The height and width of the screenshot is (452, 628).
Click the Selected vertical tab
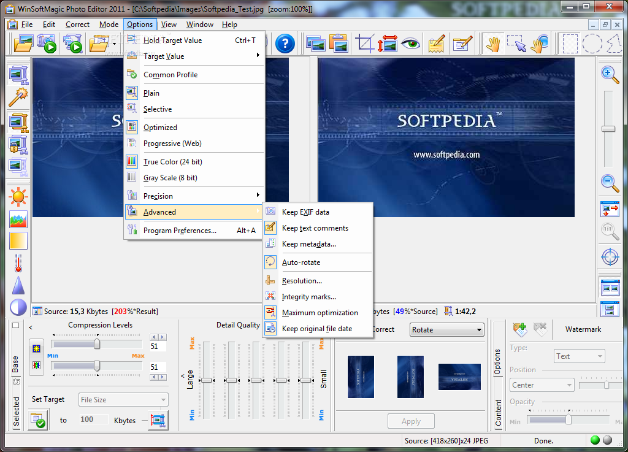(x=16, y=412)
